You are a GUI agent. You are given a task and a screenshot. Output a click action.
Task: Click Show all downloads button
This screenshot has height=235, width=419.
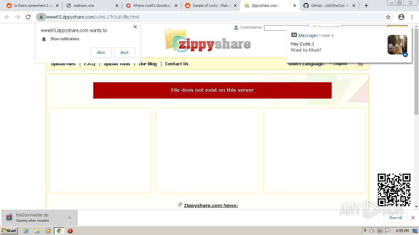(395, 218)
